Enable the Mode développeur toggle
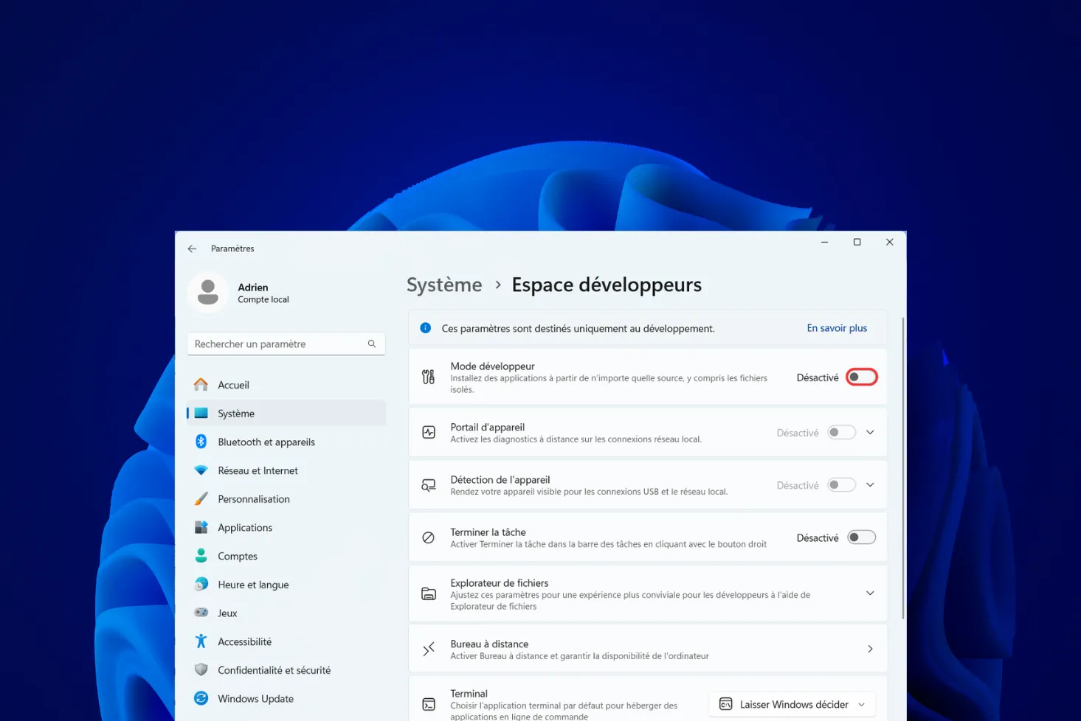 861,377
